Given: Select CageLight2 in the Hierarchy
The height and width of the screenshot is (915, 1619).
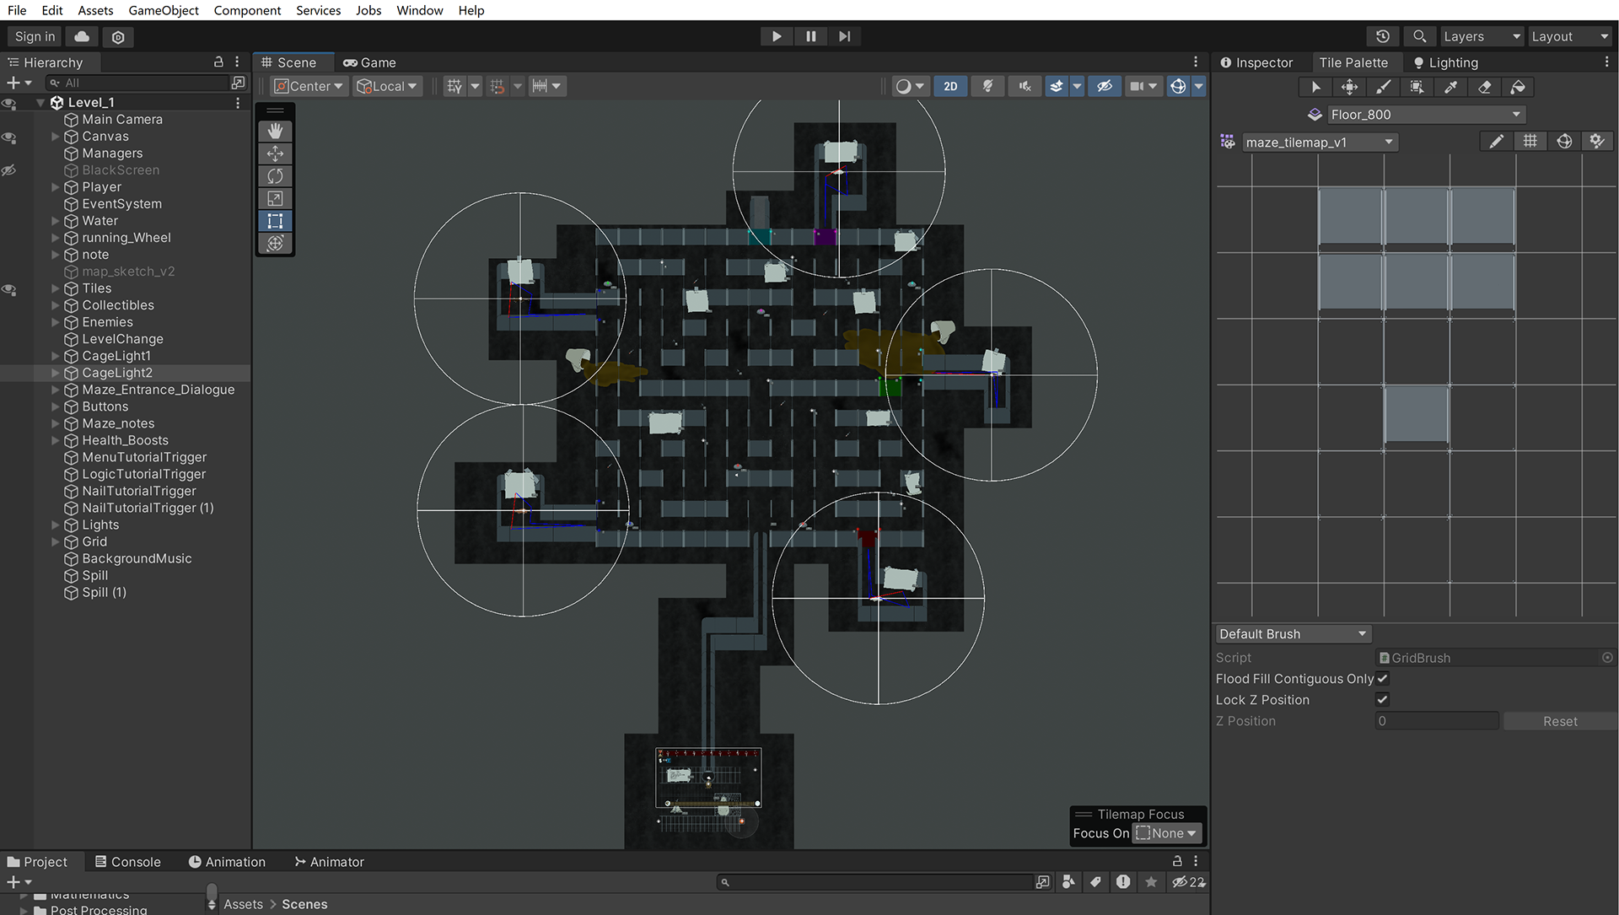Looking at the screenshot, I should pos(117,373).
